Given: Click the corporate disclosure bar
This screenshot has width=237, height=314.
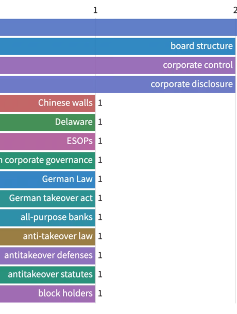Looking at the screenshot, I should tap(117, 84).
